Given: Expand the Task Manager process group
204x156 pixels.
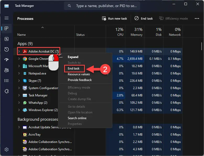Looking at the screenshot, I should pos(19,95).
